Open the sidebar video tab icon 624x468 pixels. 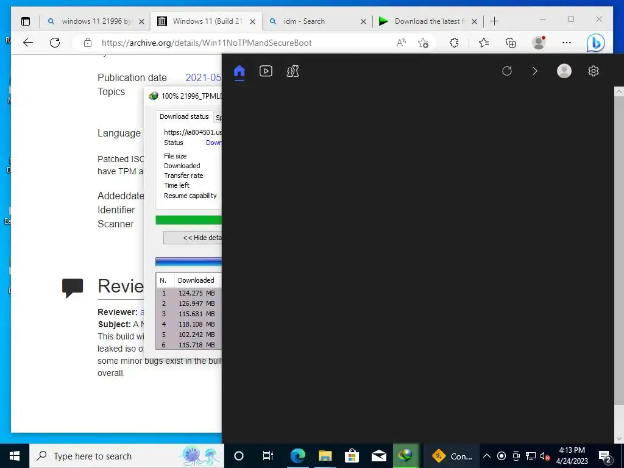click(x=266, y=71)
